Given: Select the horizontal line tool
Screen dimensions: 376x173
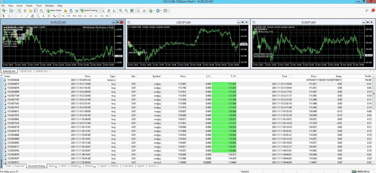Looking at the screenshot, I should coord(21,16).
